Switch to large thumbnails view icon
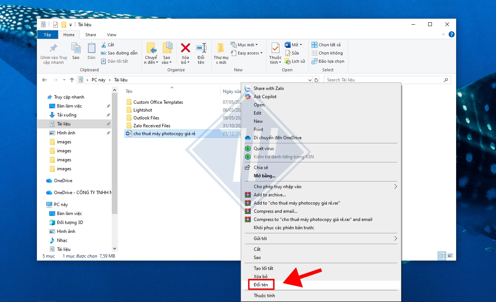Image resolution: width=496 pixels, height=302 pixels. [x=450, y=256]
